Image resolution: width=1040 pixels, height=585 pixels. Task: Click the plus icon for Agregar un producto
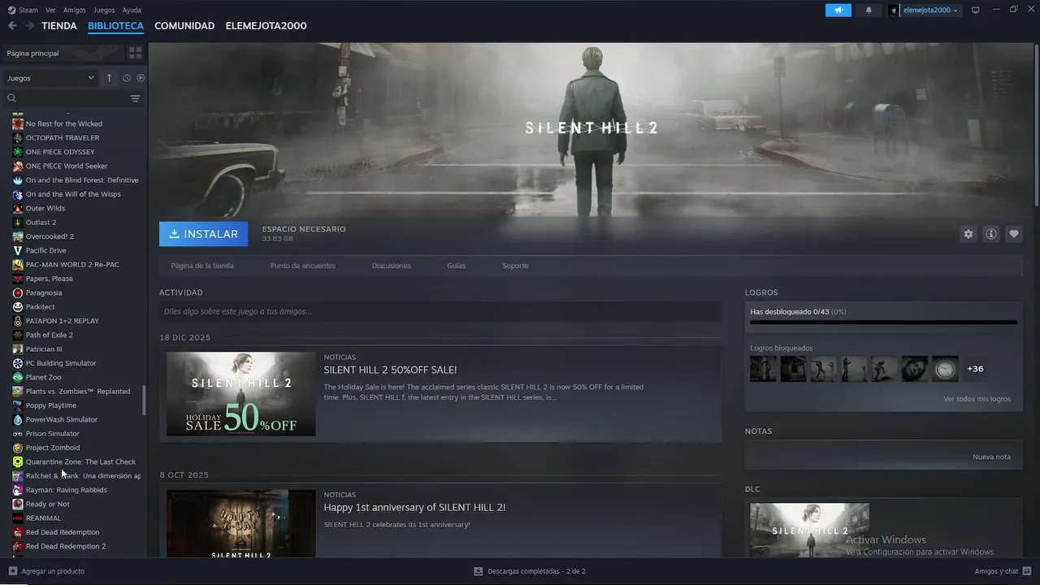click(12, 571)
